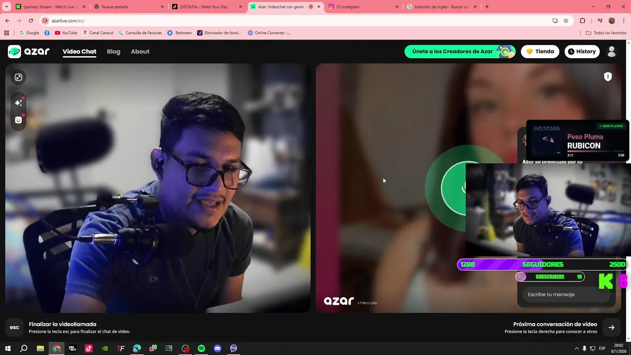This screenshot has width=631, height=355.
Task: Bookmark this page with the star icon
Action: click(566, 21)
